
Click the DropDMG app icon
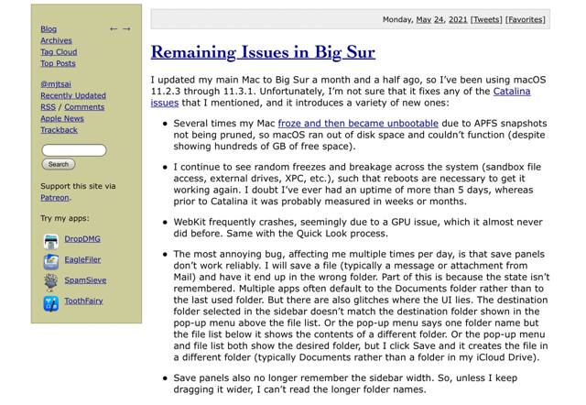51,241
